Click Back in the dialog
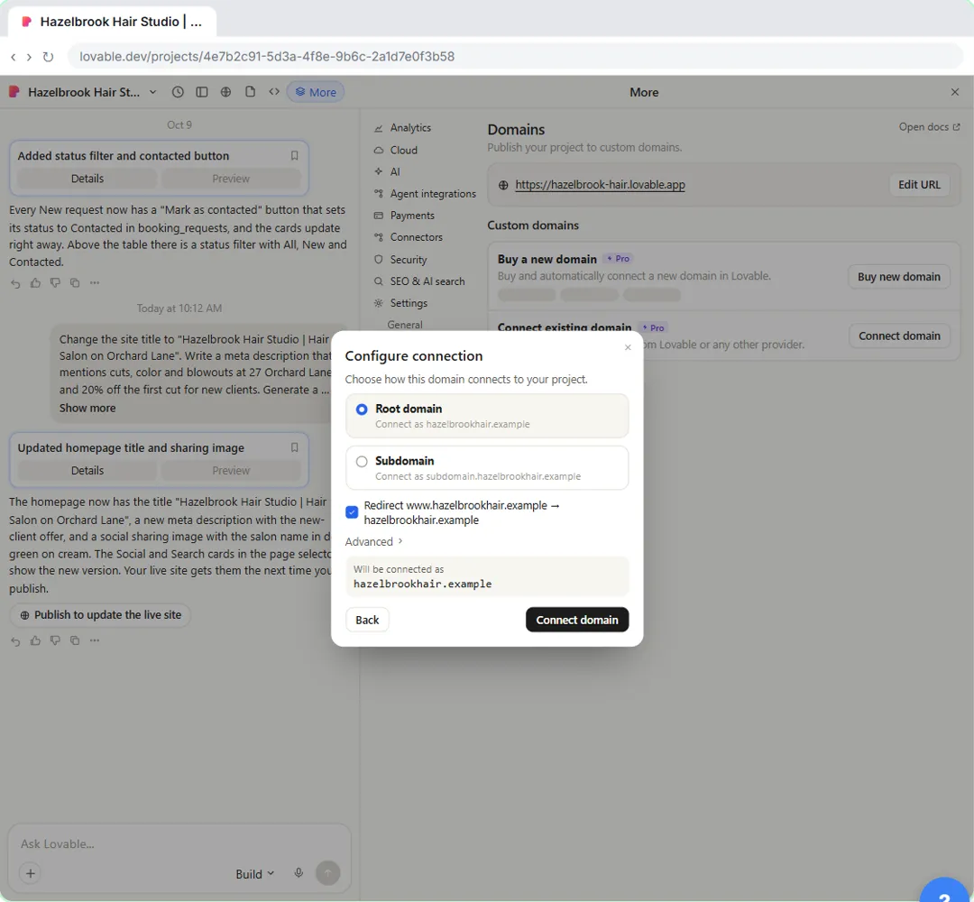 pos(367,620)
